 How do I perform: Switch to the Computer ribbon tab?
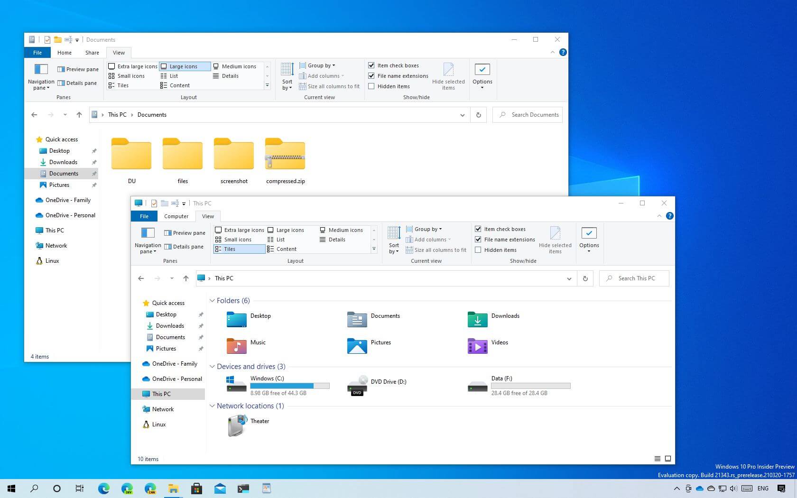click(176, 216)
